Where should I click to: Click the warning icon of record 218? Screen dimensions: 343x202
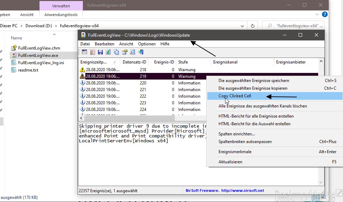(82, 70)
